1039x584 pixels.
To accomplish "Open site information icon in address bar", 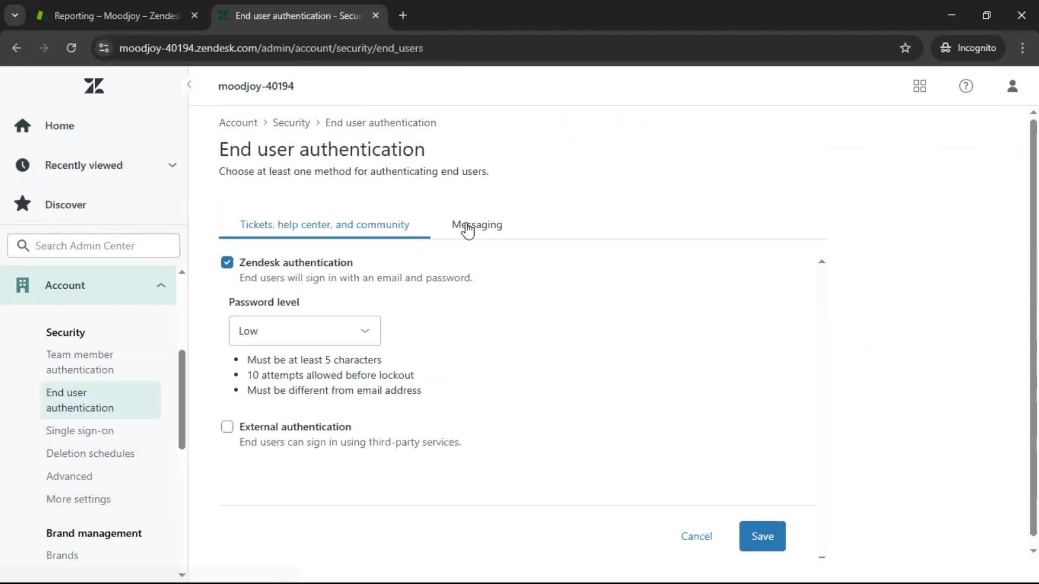I will (104, 48).
